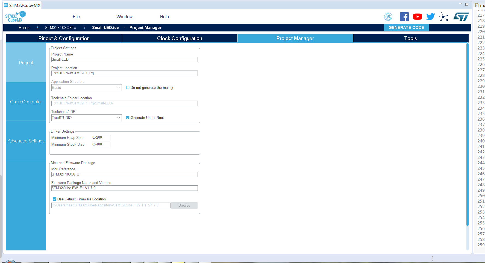Click the Minimum Stack Size field

coord(101,144)
